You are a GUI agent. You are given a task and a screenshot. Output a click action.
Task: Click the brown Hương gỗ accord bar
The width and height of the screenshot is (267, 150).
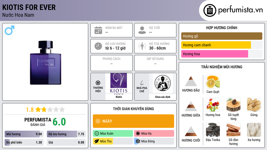tap(222, 36)
